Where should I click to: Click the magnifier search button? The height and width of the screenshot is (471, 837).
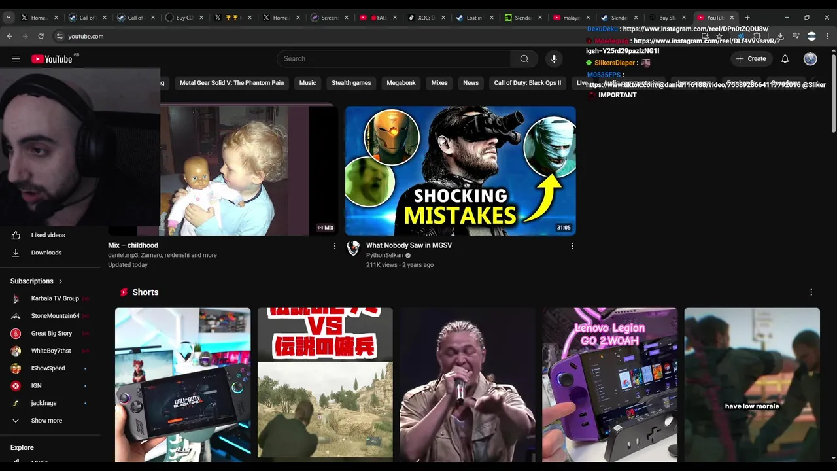pos(524,59)
